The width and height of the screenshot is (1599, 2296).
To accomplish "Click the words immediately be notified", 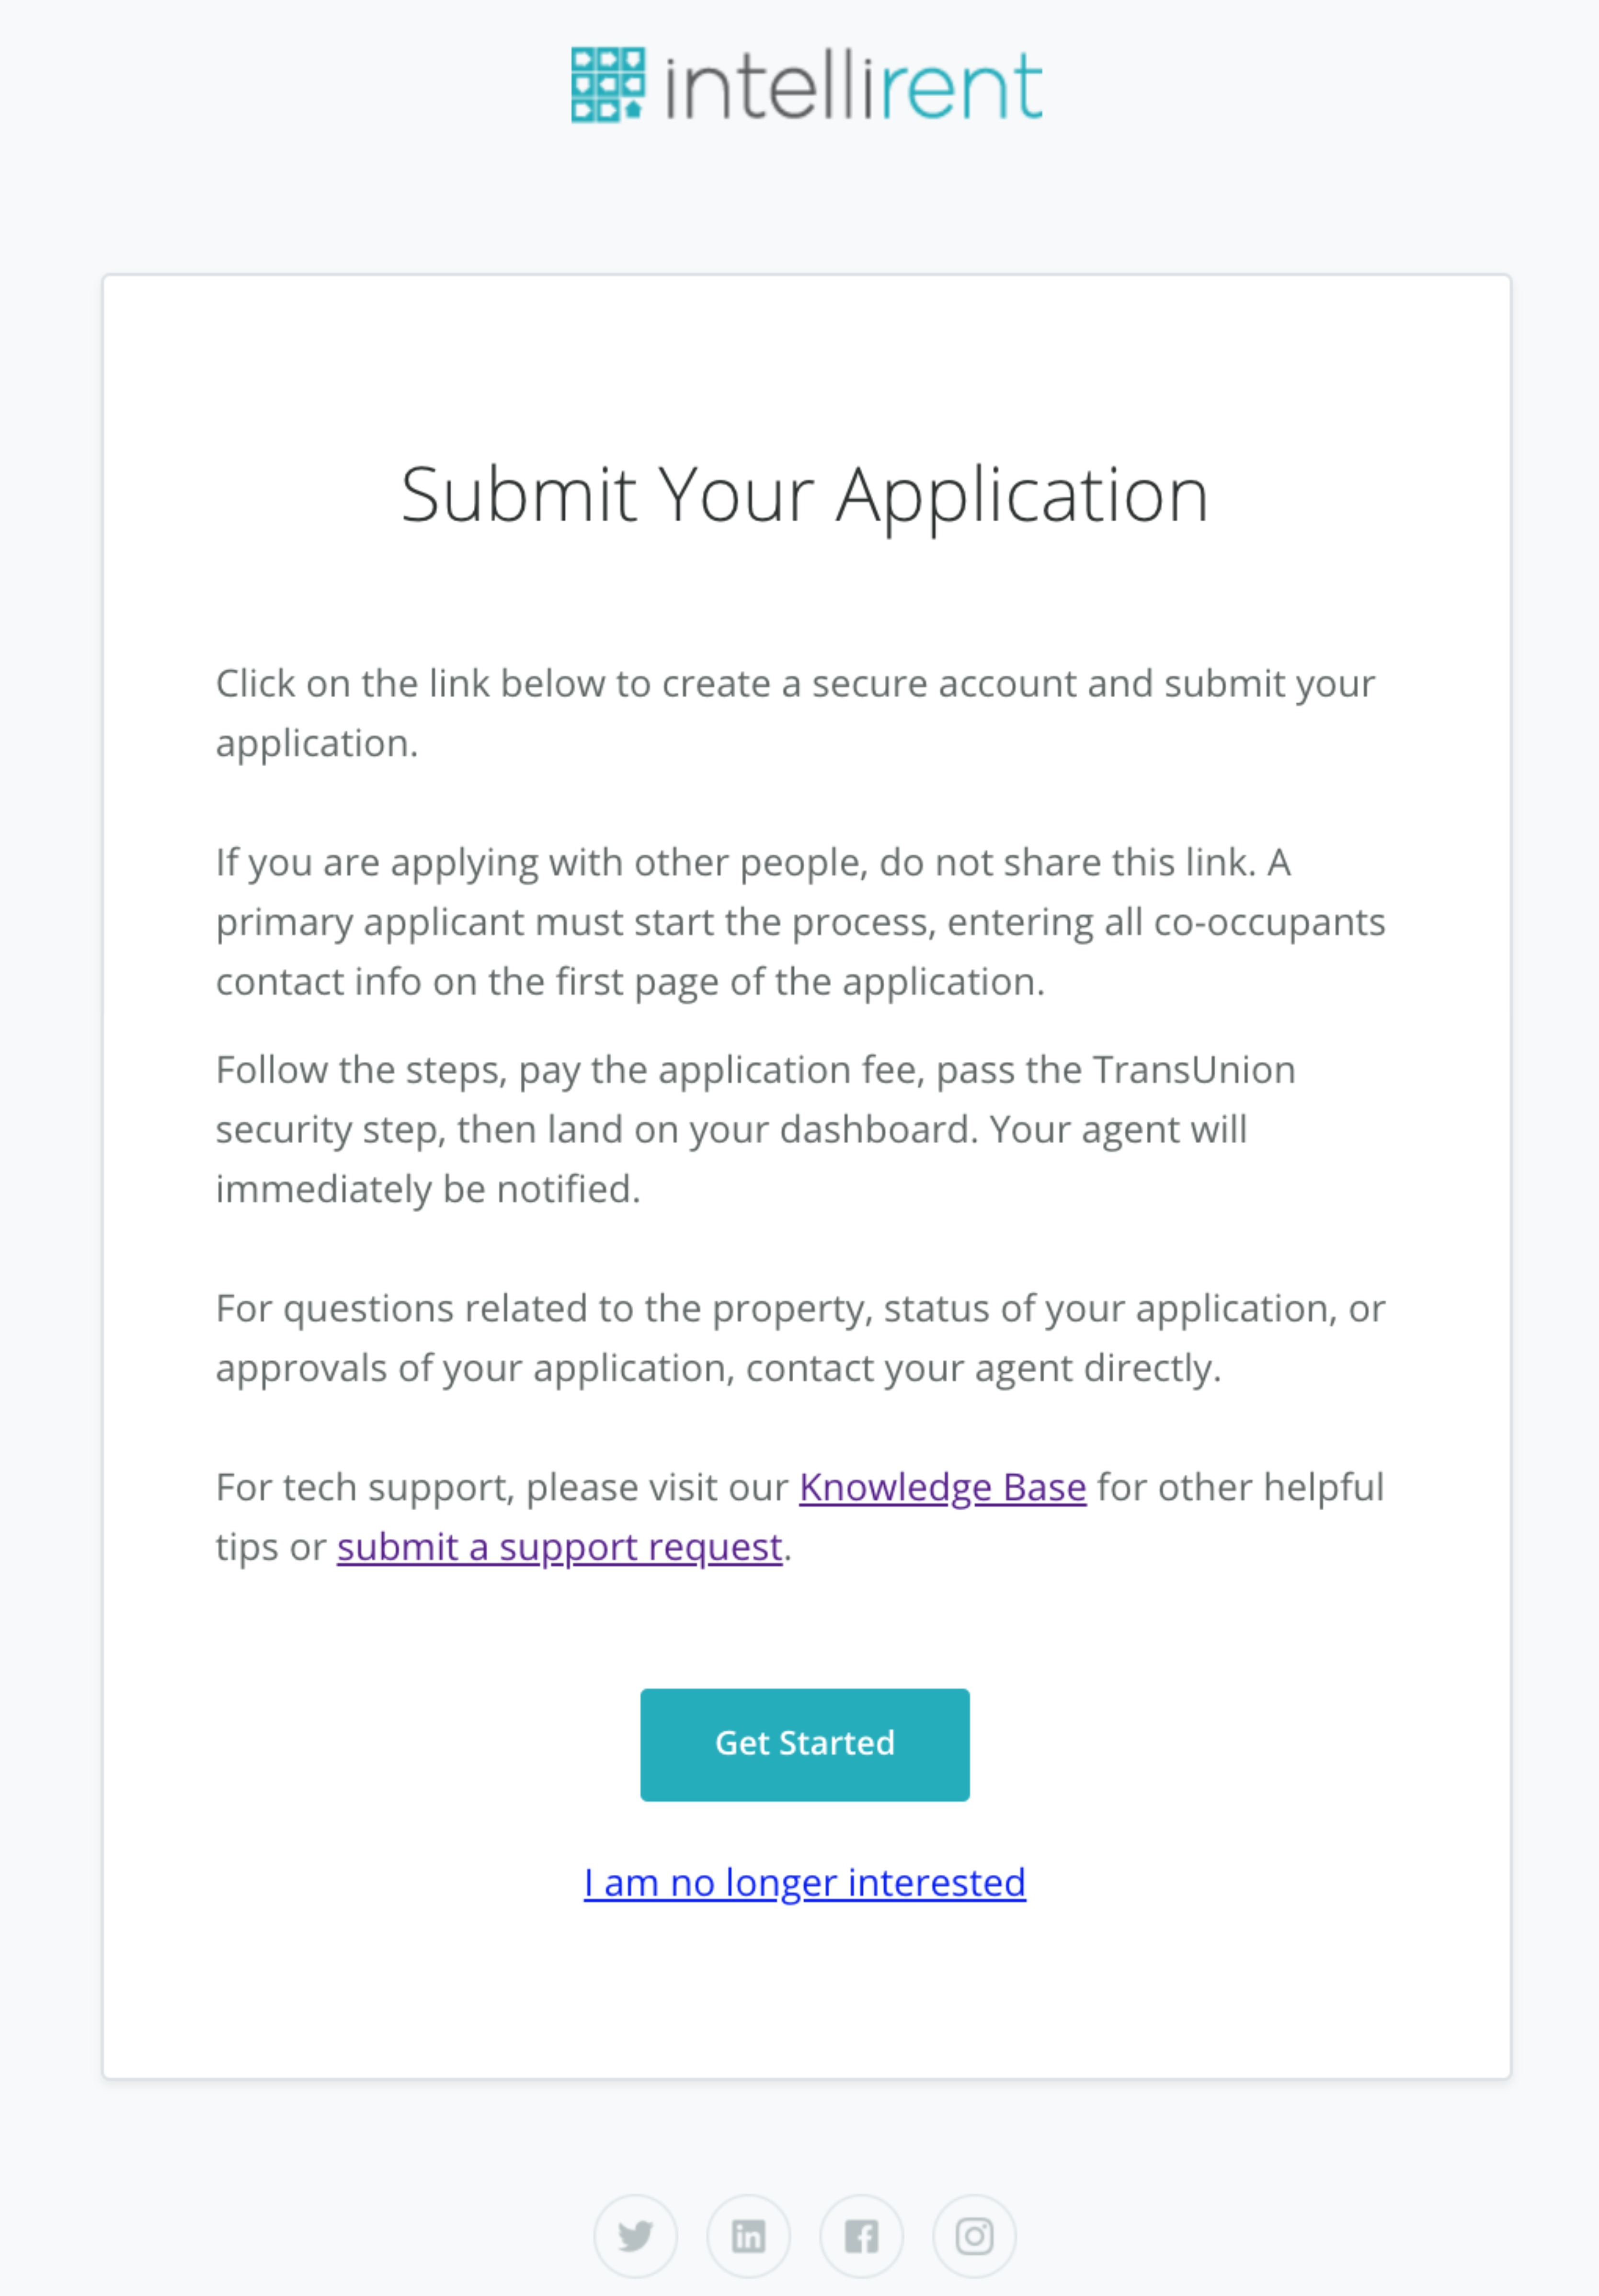I will click(x=428, y=1190).
